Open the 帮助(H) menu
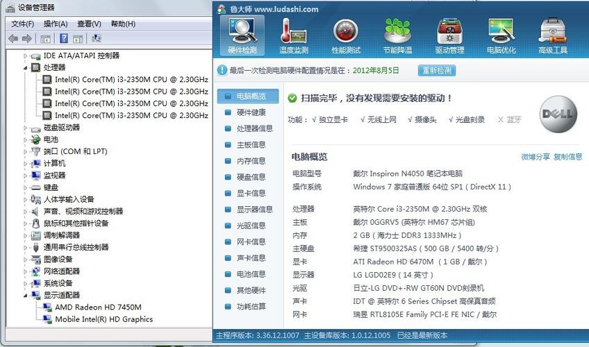 pos(123,24)
